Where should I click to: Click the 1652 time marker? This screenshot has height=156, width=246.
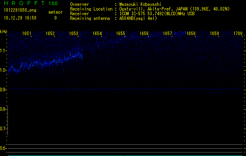coord(50,34)
